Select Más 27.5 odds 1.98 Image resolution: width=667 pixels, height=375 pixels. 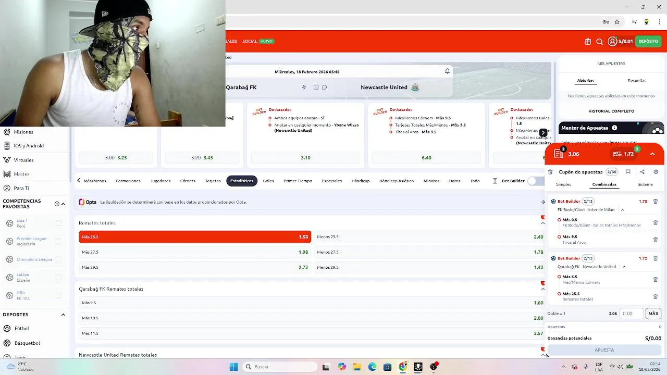pos(195,252)
